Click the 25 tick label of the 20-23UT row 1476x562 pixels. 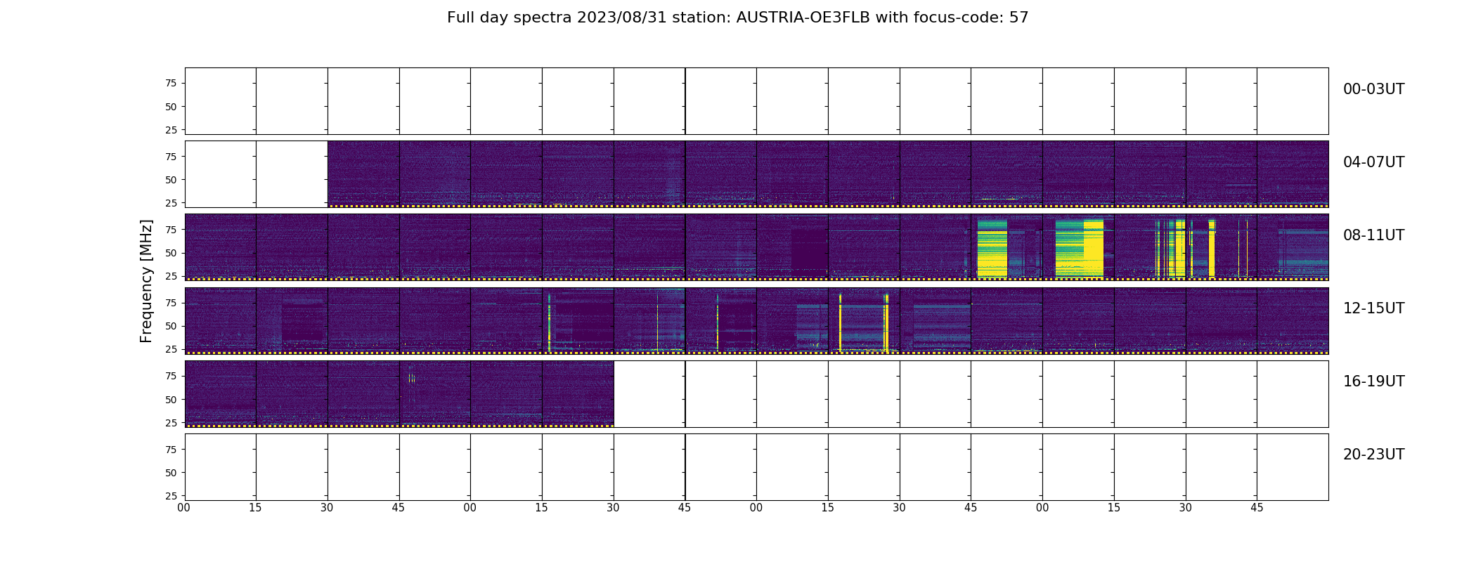pyautogui.click(x=171, y=496)
